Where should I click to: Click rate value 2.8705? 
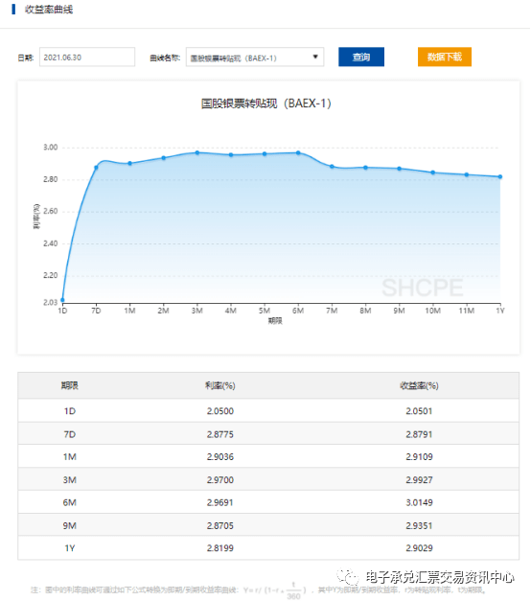coord(220,525)
